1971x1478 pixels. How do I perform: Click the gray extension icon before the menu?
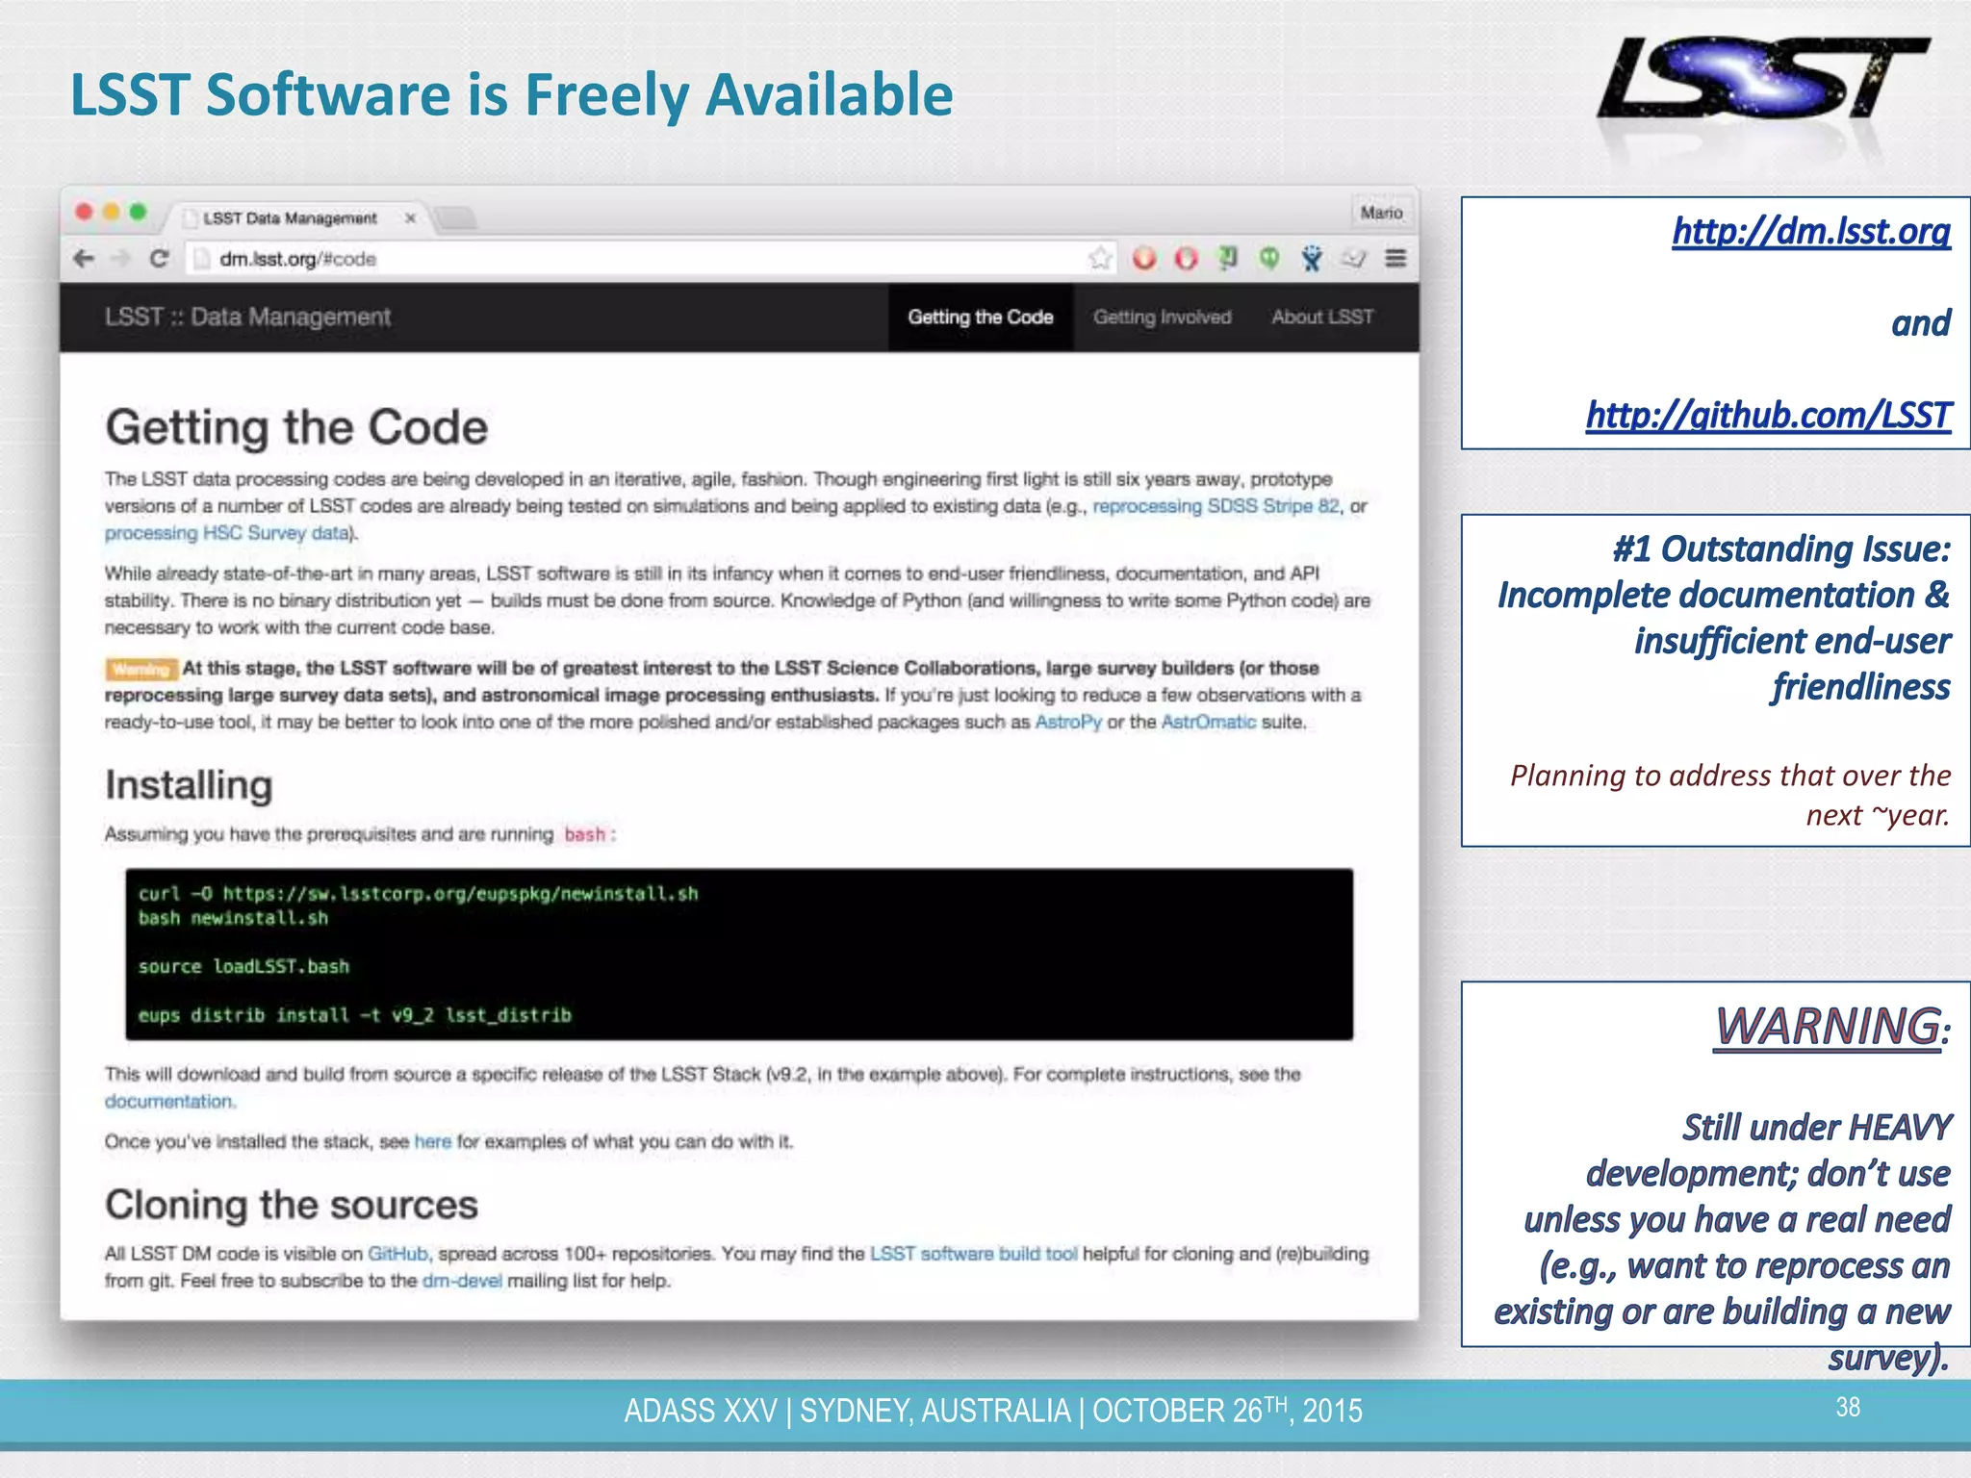pyautogui.click(x=1353, y=258)
